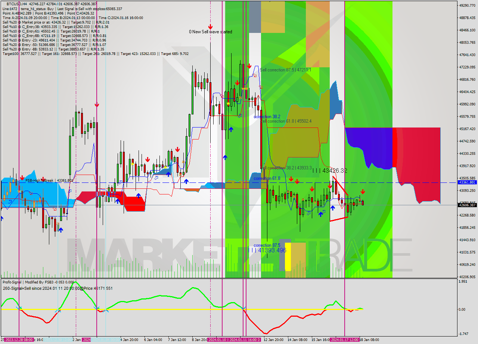
Task: Click the '14 Jan 08:00' time axis label
Action: pos(297,340)
